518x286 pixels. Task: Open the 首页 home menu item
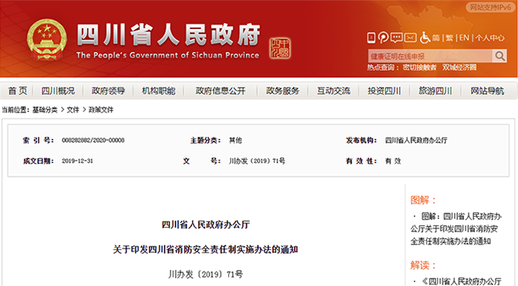(x=18, y=91)
